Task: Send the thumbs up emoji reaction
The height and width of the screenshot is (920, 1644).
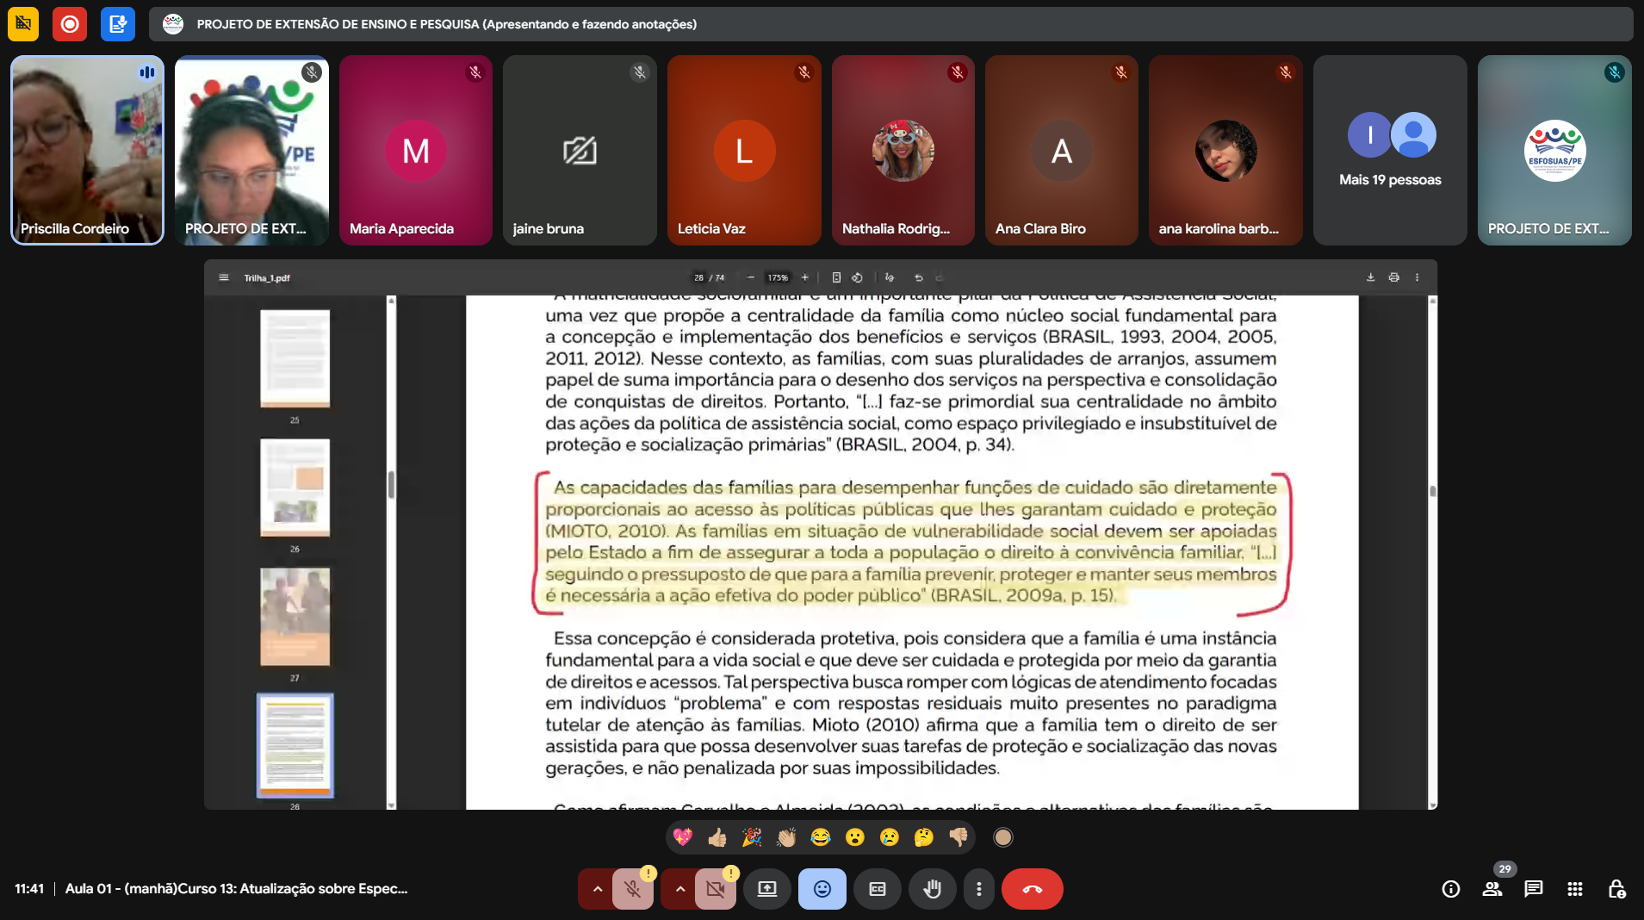Action: 717,837
